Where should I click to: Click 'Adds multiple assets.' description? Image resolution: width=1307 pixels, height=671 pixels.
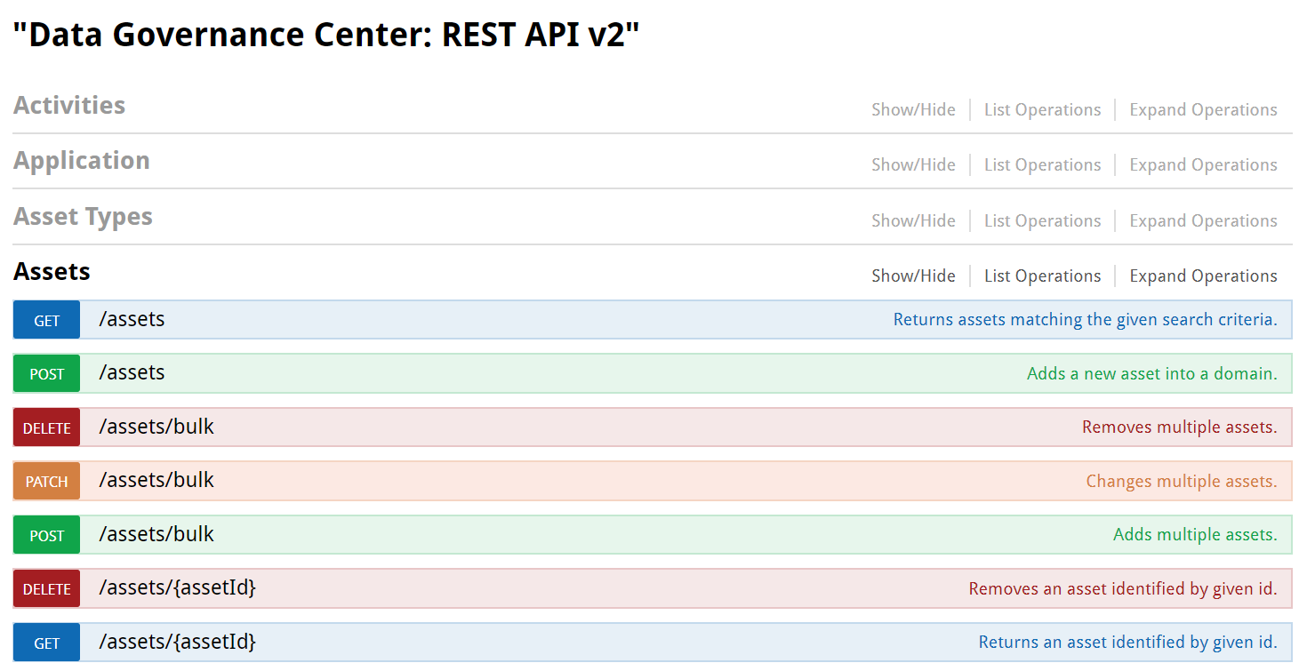(x=1195, y=535)
